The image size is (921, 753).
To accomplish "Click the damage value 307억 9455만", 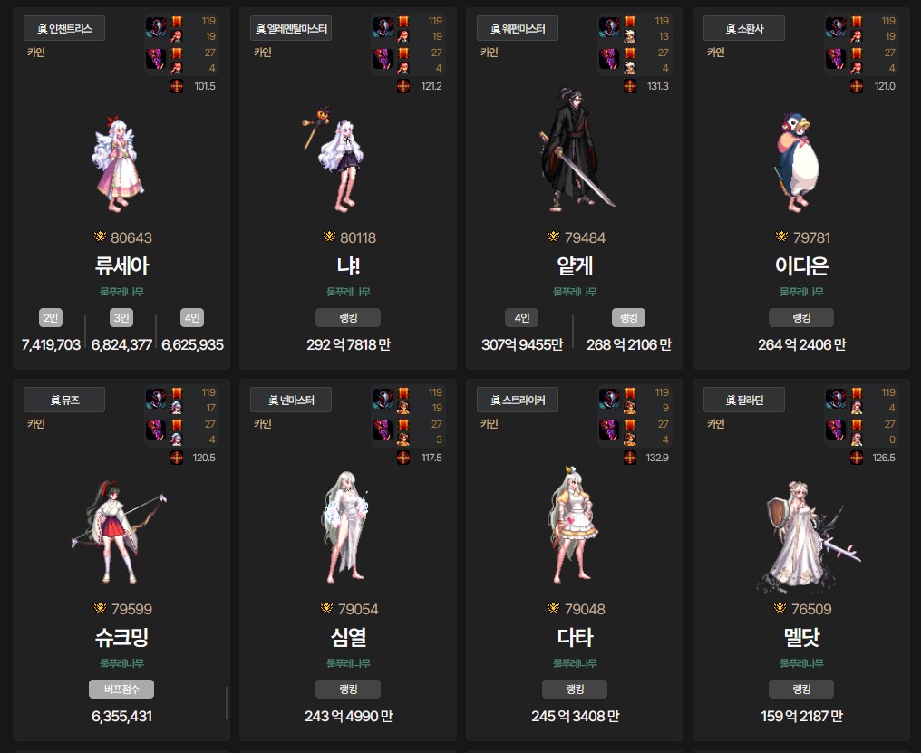I will 522,344.
